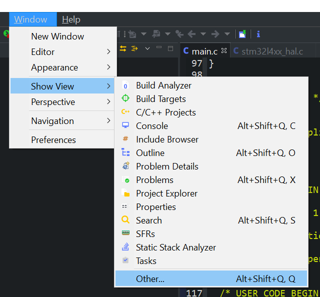
Task: Maximize the left panel view
Action: pyautogui.click(x=170, y=48)
